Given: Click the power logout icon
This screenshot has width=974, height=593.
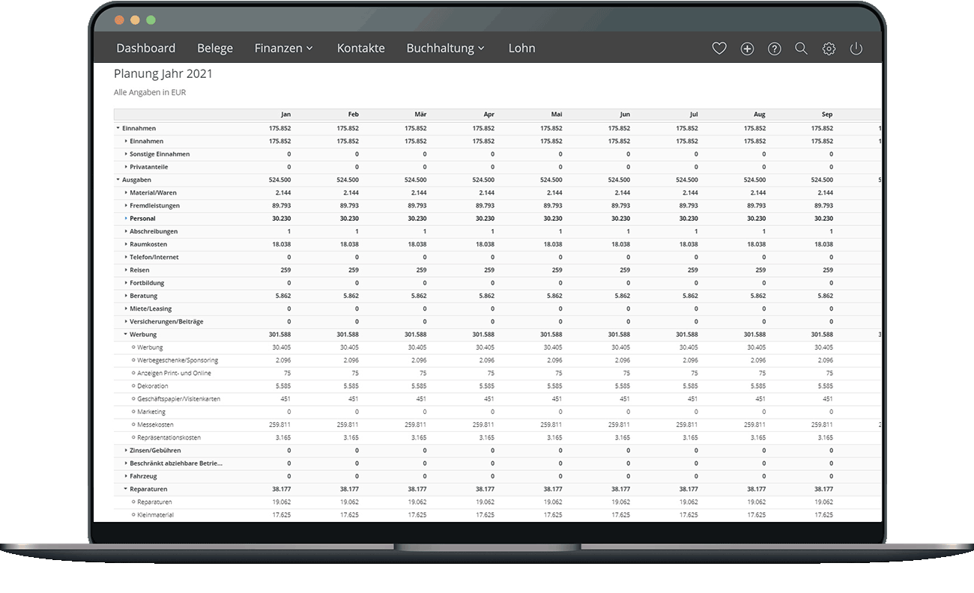Looking at the screenshot, I should [x=856, y=49].
